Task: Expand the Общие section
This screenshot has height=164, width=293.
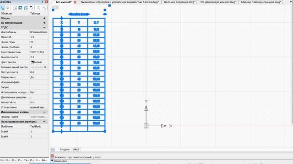Action: 44,18
